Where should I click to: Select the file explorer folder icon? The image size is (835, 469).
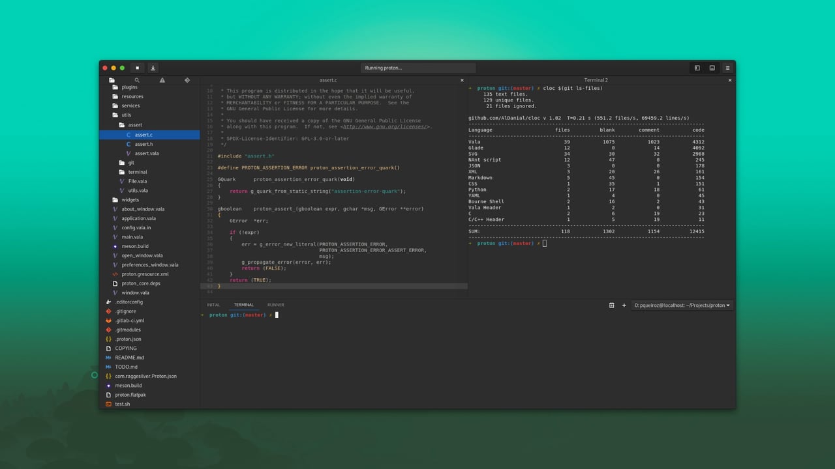112,80
